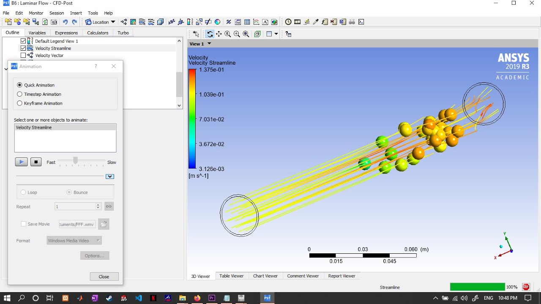Choose the Bounce radio option
This screenshot has width=541, height=304.
pyautogui.click(x=69, y=192)
